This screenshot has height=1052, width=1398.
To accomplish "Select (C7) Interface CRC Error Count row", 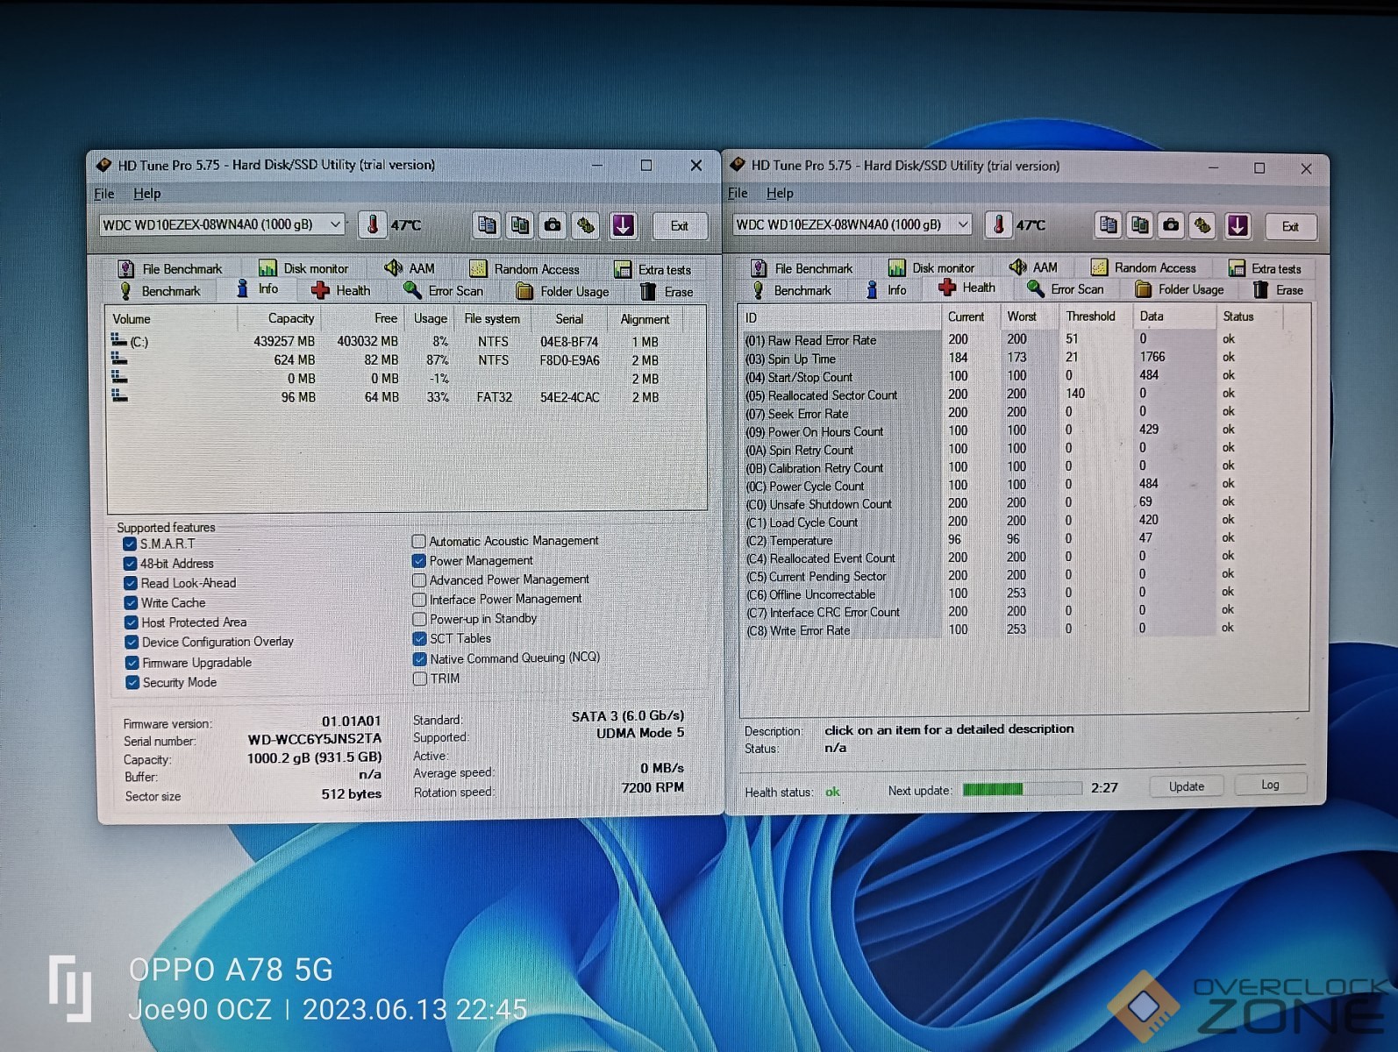I will pos(991,612).
